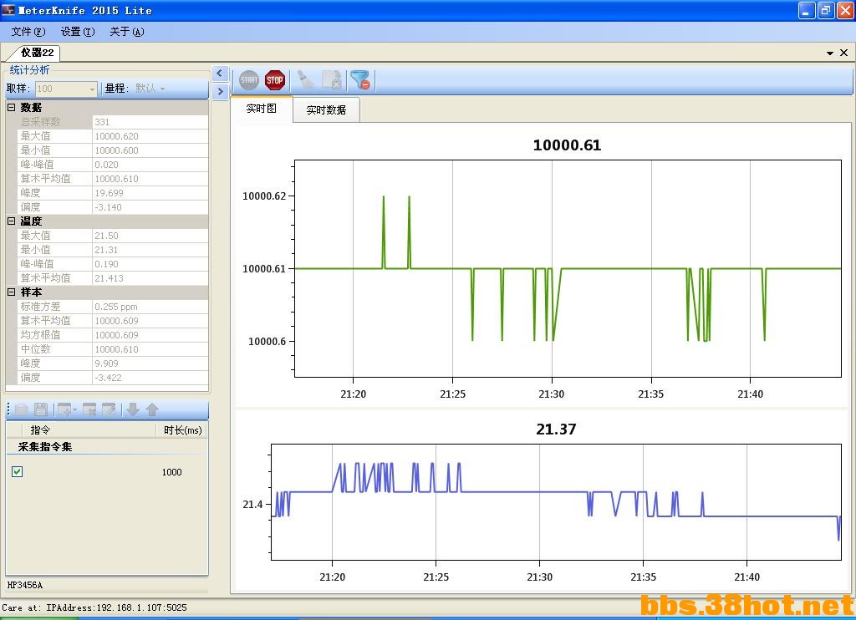Open the 量程 range 默认 dropdown
The image size is (856, 620).
coord(150,89)
